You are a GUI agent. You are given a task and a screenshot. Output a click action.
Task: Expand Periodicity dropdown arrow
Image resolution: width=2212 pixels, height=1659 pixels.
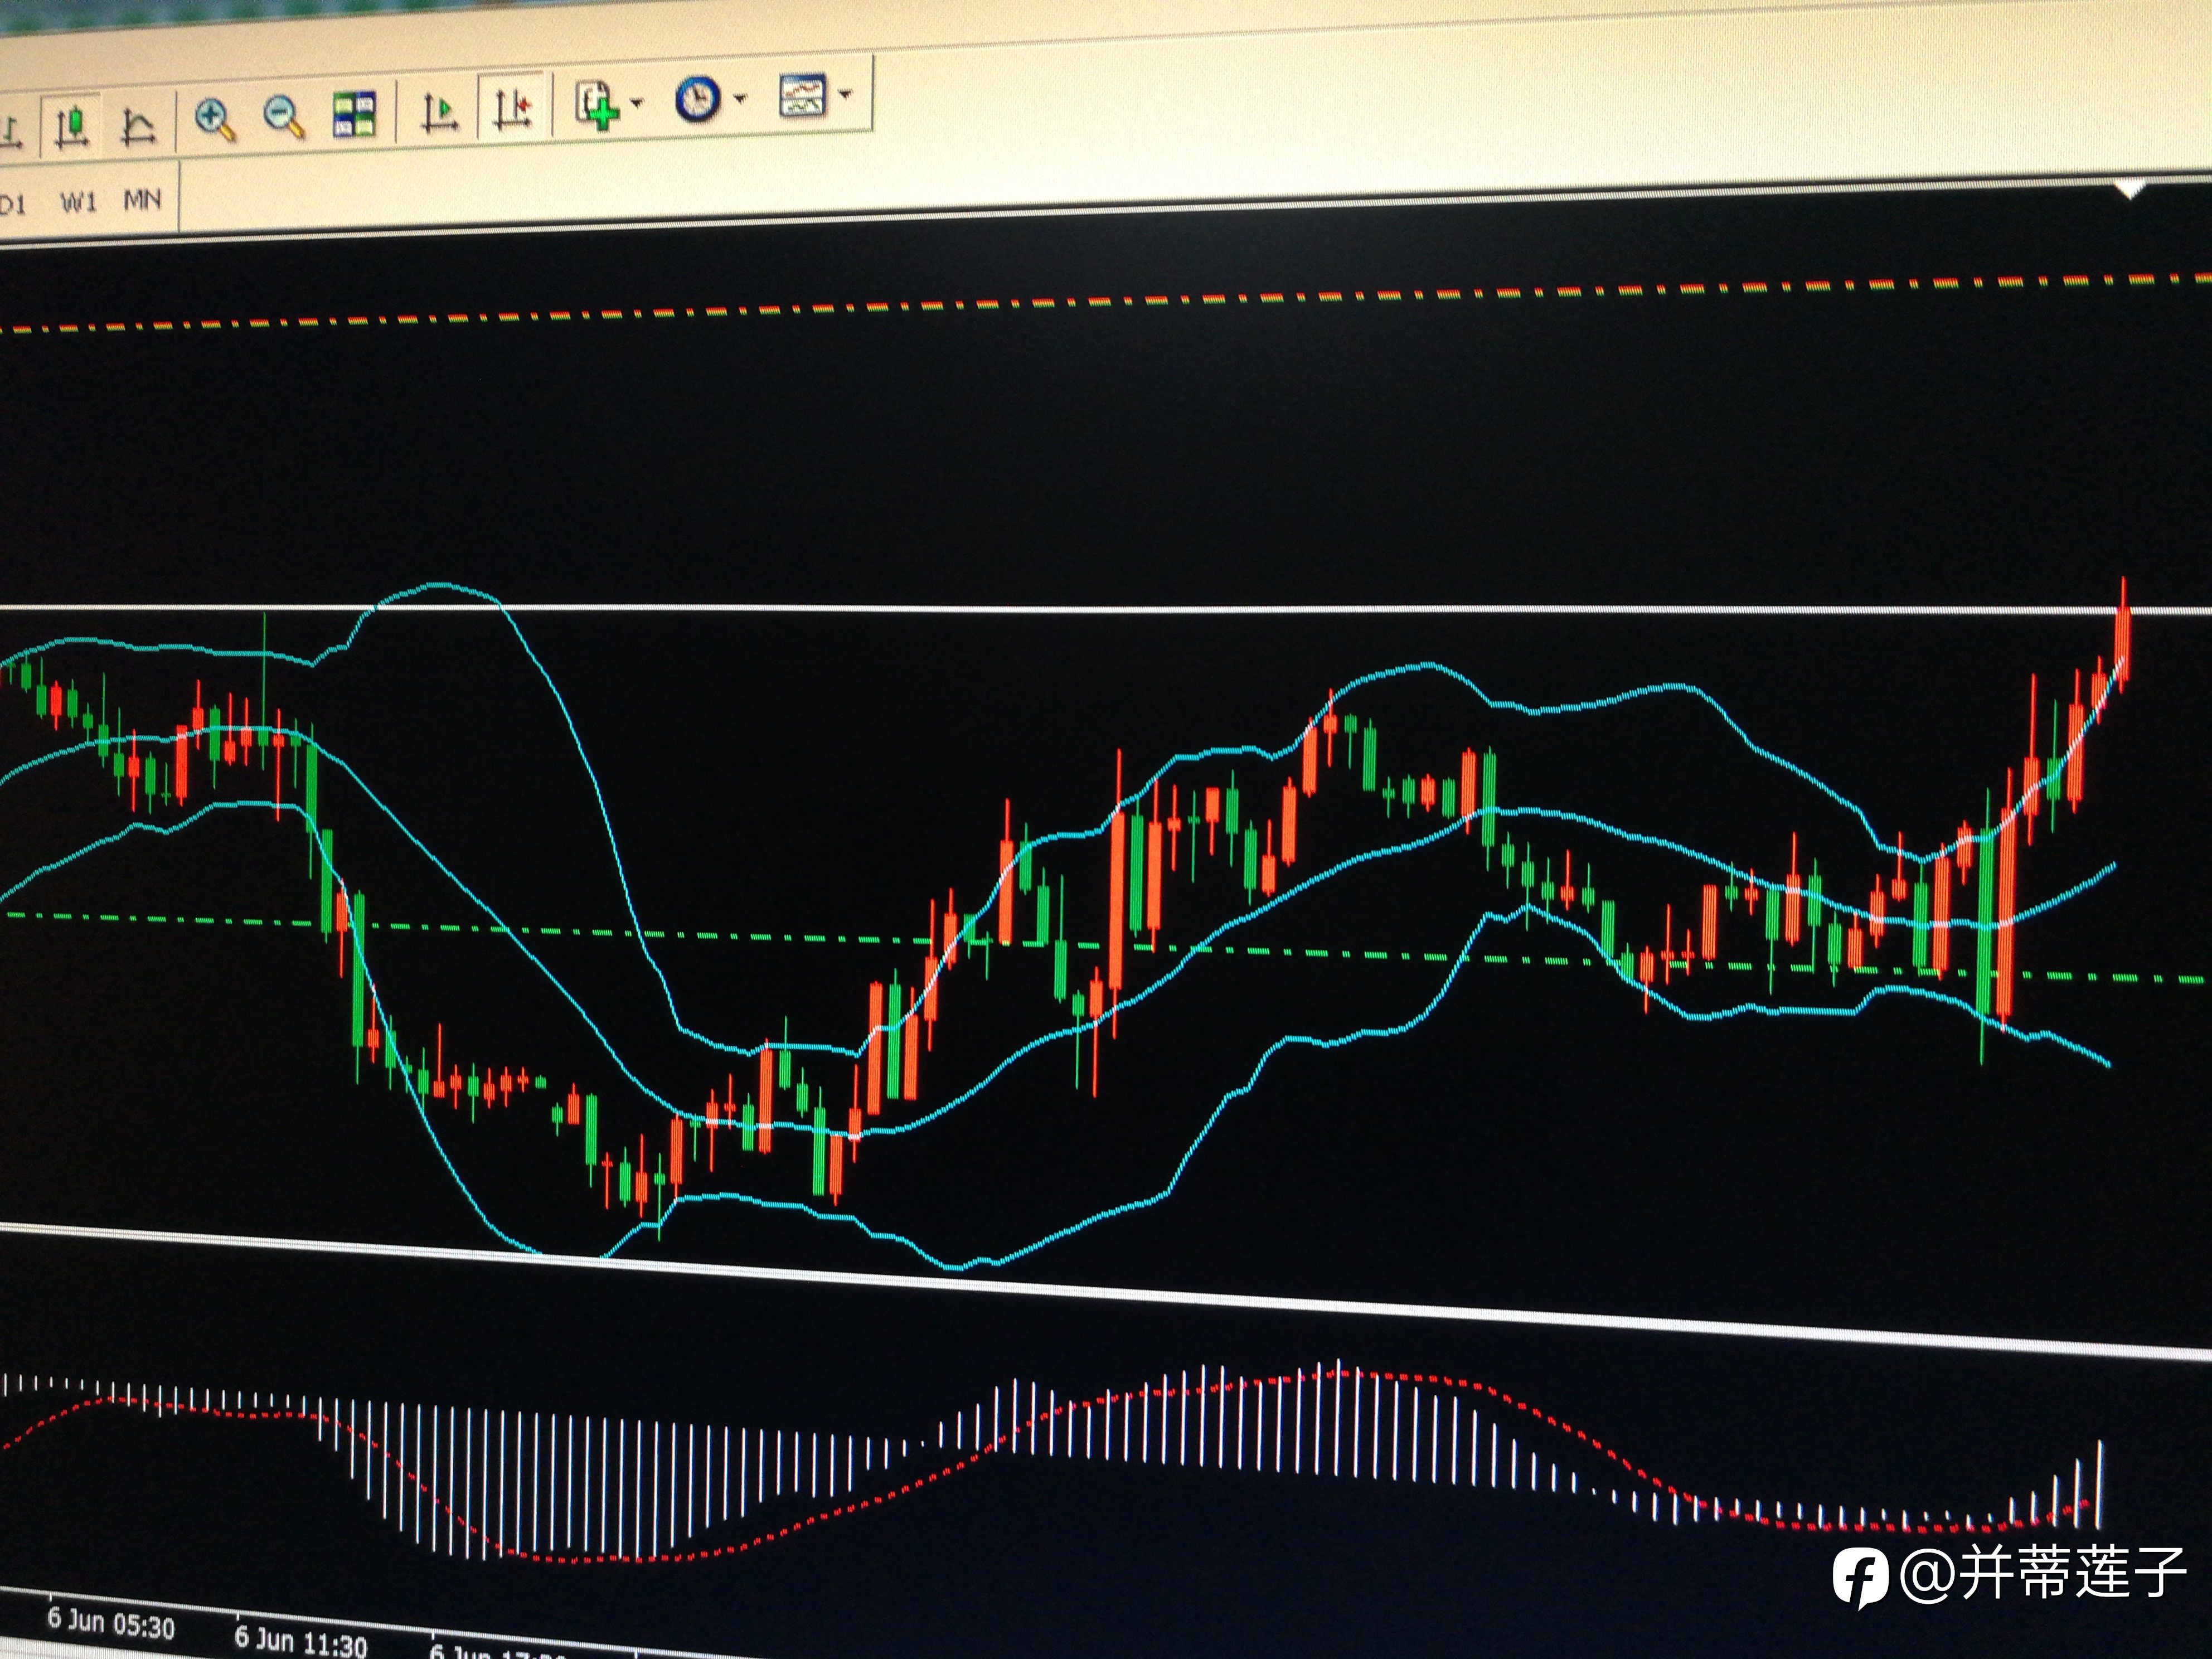click(x=740, y=98)
